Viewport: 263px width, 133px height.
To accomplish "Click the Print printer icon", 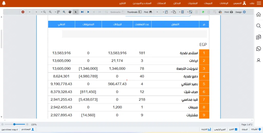I will point(231,12).
